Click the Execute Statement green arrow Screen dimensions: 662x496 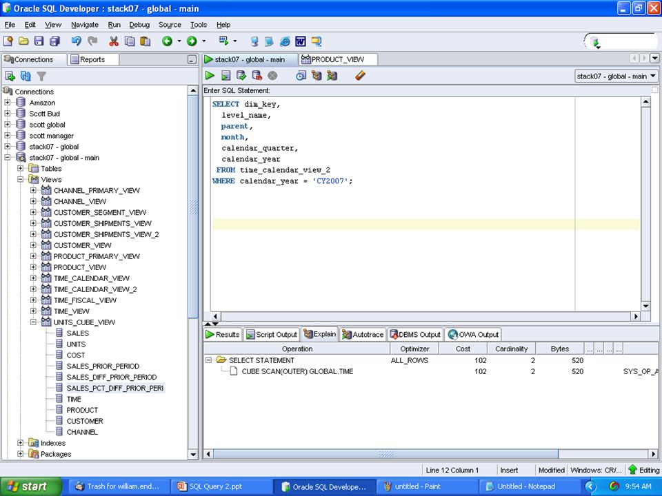coord(210,76)
